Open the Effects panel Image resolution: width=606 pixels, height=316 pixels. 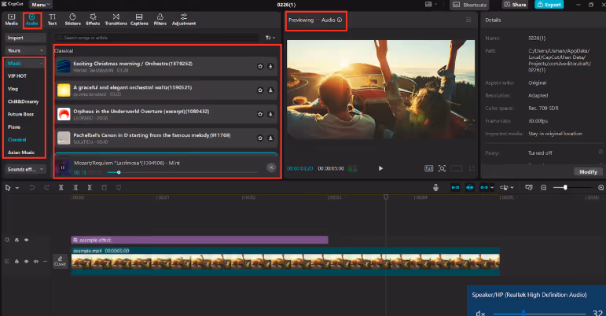93,19
